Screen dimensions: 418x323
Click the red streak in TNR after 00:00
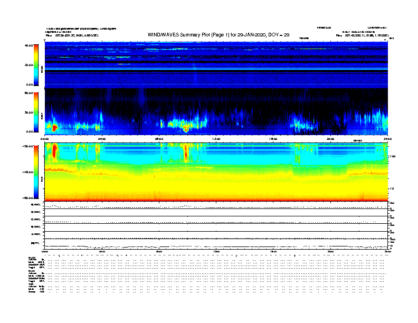click(55, 152)
